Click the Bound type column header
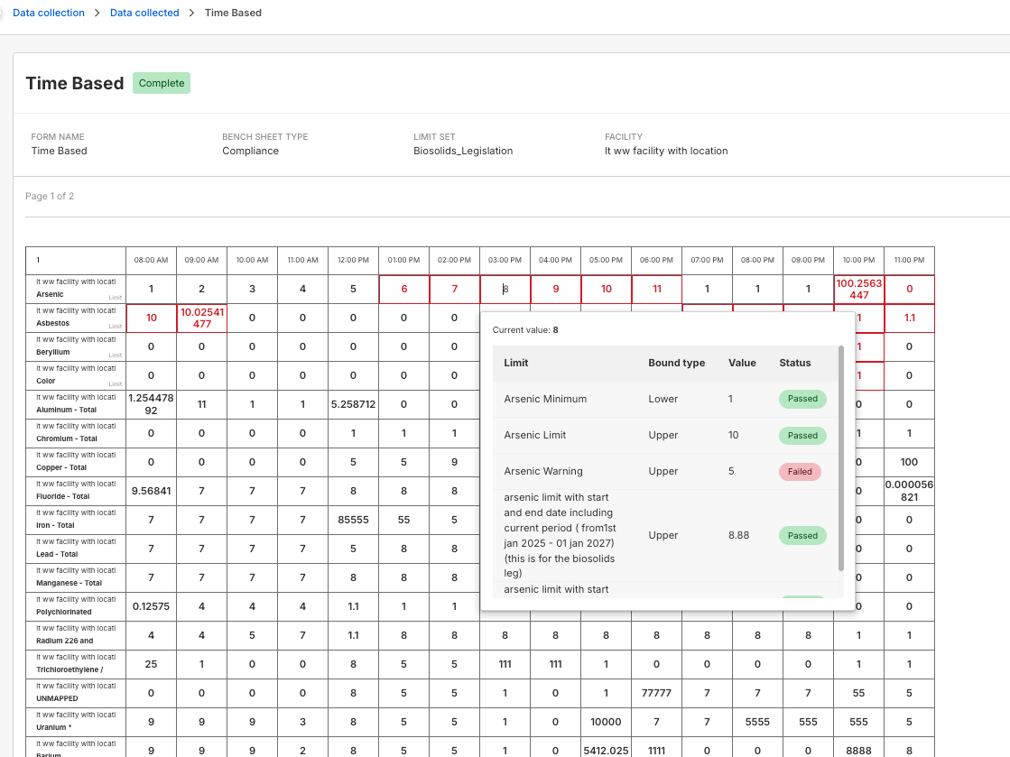Viewport: 1010px width, 757px height. tap(676, 363)
